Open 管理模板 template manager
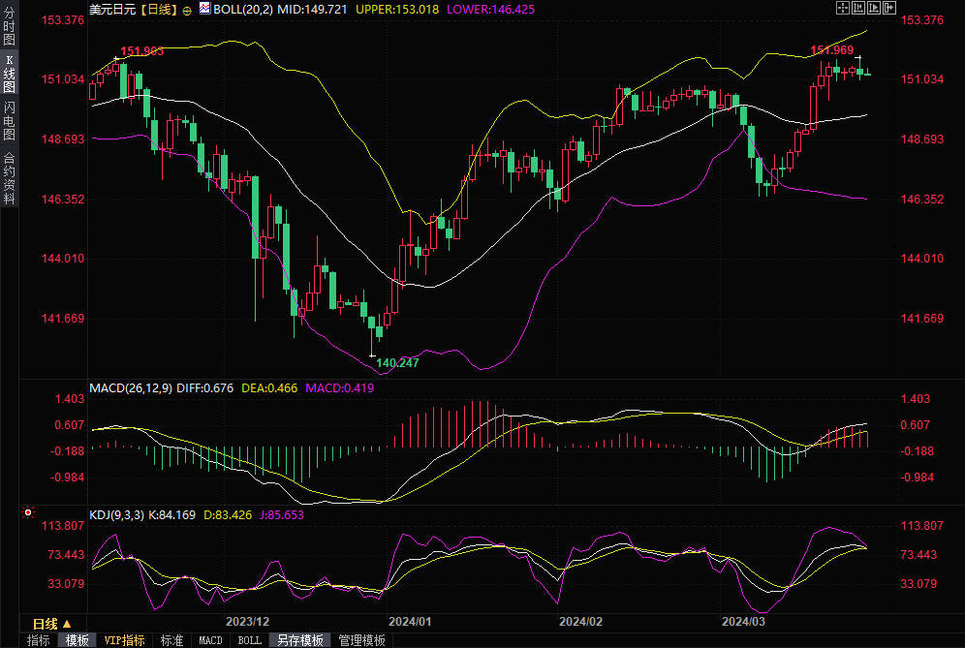 click(361, 640)
